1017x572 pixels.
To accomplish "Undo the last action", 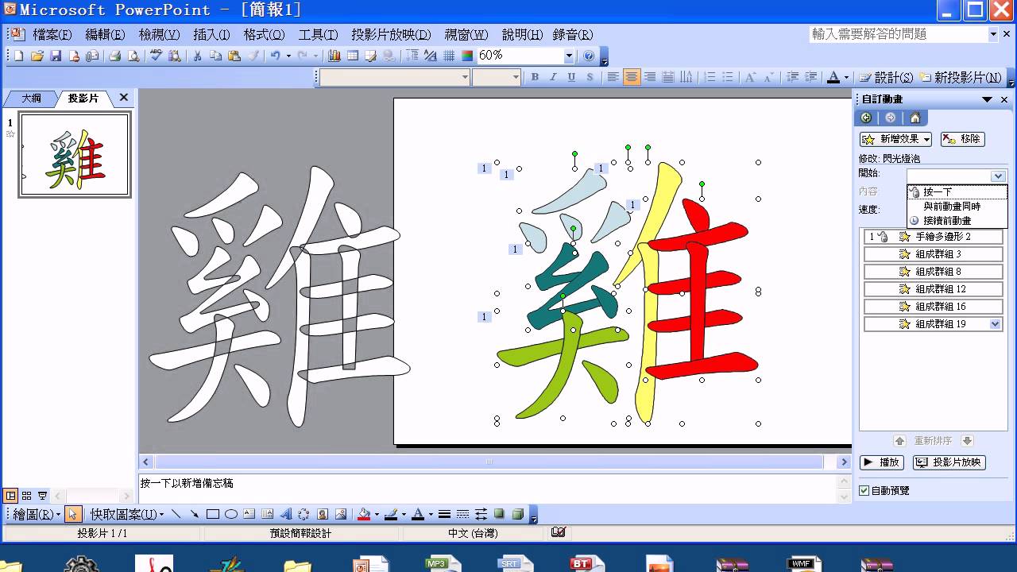I will [275, 56].
